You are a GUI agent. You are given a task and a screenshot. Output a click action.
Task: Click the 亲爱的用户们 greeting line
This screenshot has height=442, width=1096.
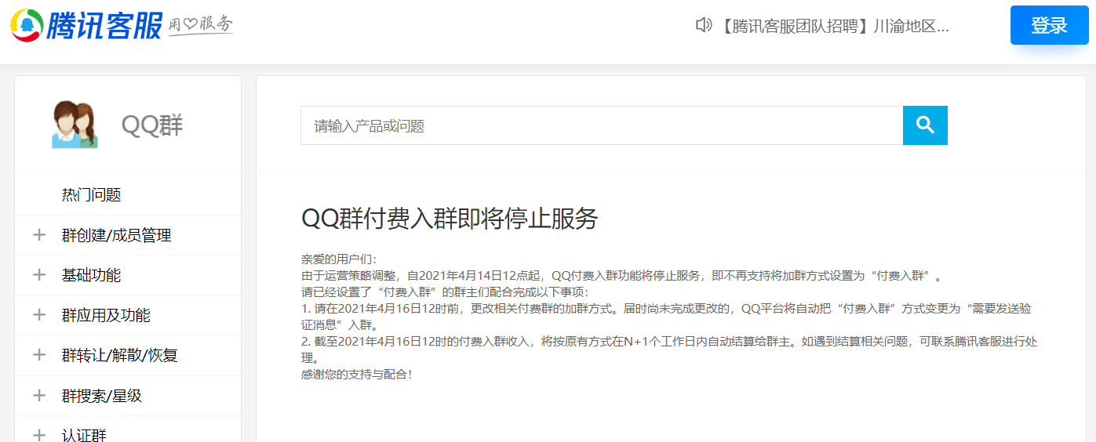[339, 259]
